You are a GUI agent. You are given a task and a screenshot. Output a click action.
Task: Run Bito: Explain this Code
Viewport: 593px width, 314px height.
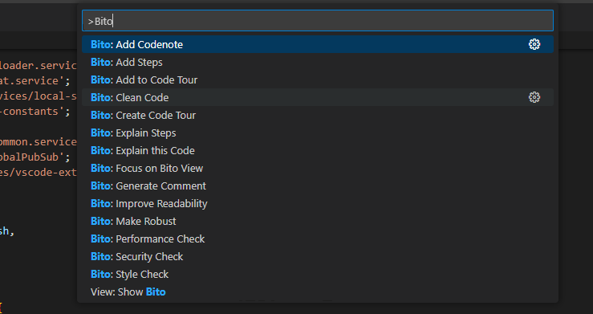[x=318, y=150]
